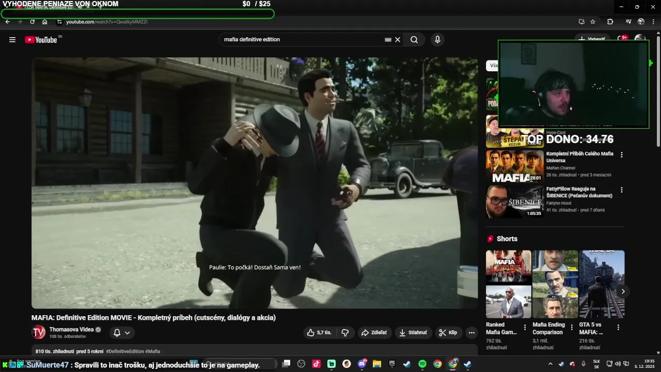Open the browser home page

[45, 22]
